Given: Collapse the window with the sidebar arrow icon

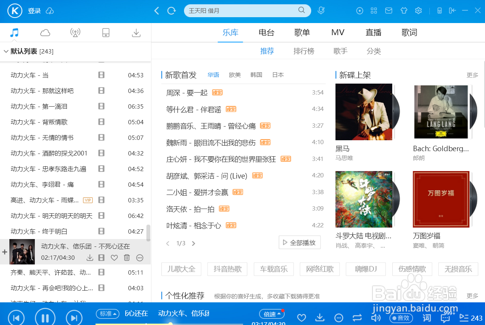Looking at the screenshot, I should pyautogui.click(x=453, y=11).
